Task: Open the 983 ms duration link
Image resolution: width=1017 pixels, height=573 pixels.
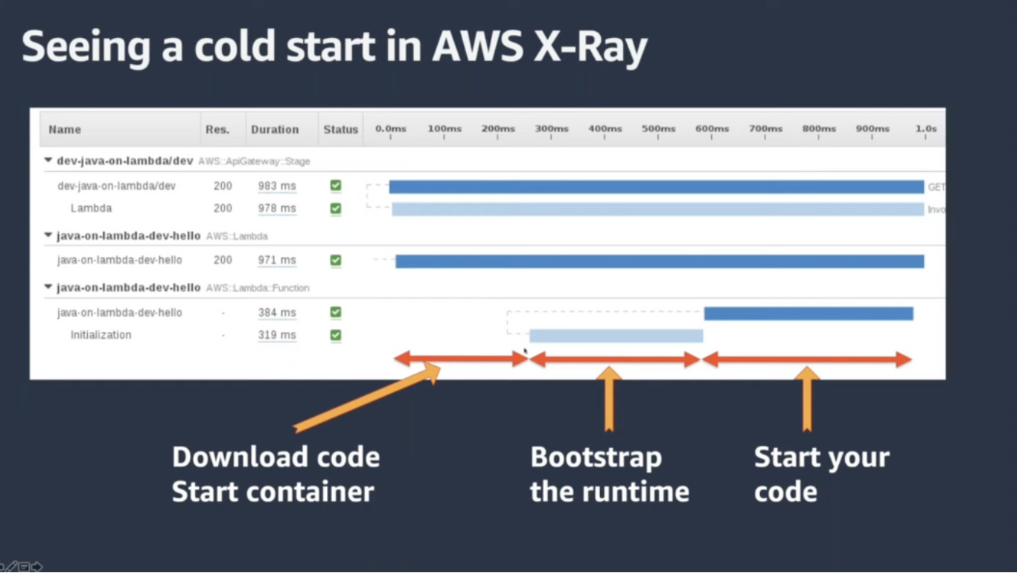Action: coord(277,186)
